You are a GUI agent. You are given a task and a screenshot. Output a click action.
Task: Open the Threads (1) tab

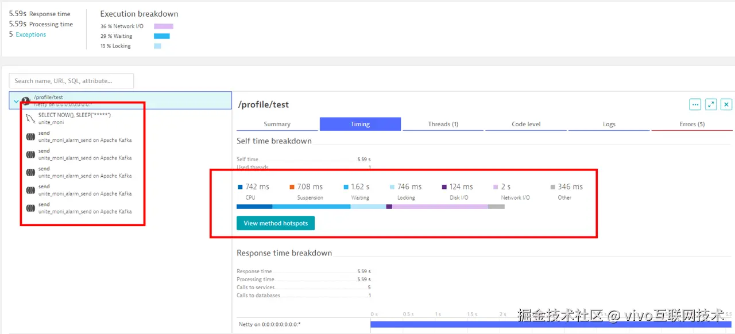pyautogui.click(x=443, y=124)
